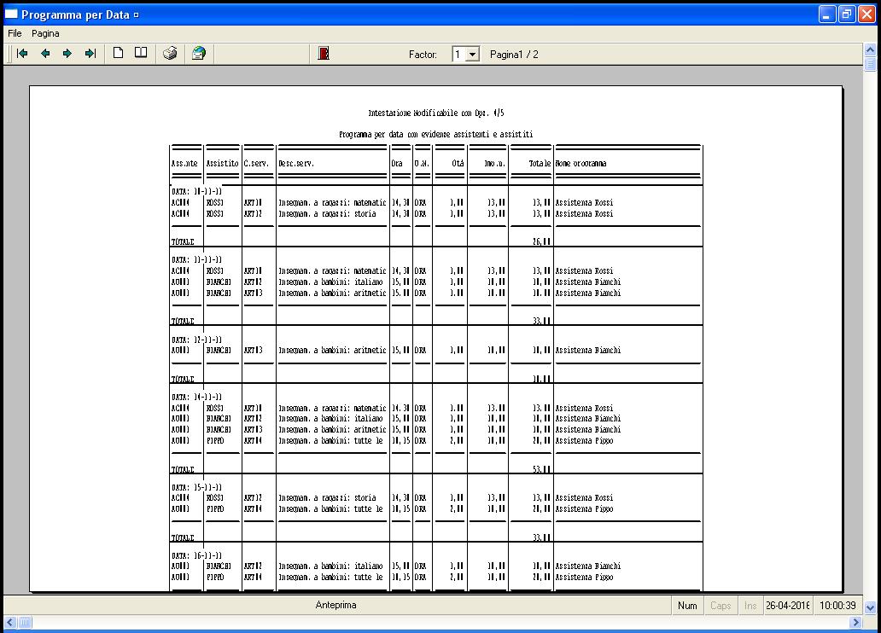Go to the previous page

[45, 54]
